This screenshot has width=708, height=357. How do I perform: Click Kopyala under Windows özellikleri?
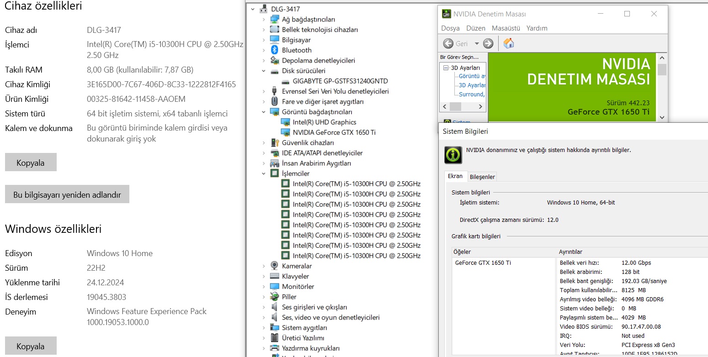[31, 346]
